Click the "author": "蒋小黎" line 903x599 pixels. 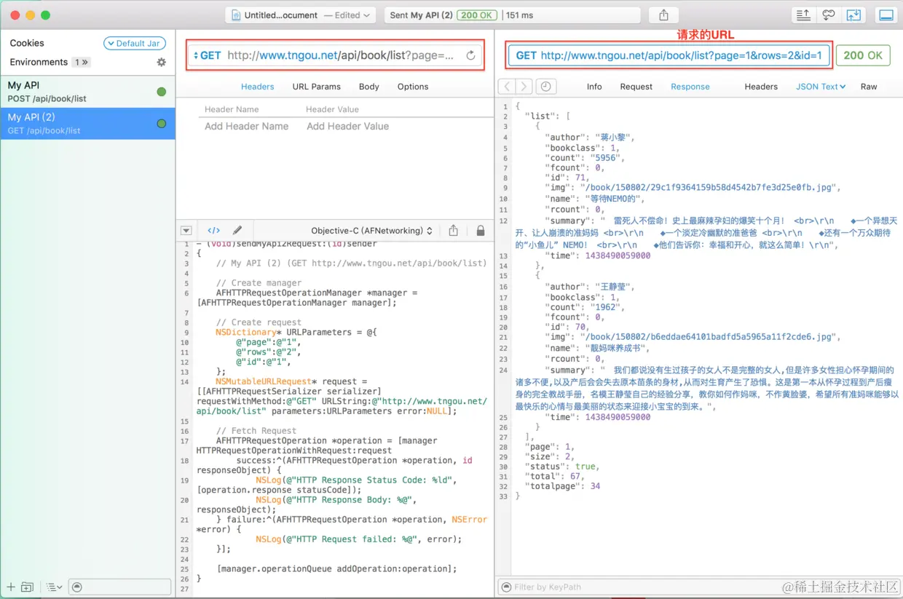[x=589, y=138]
